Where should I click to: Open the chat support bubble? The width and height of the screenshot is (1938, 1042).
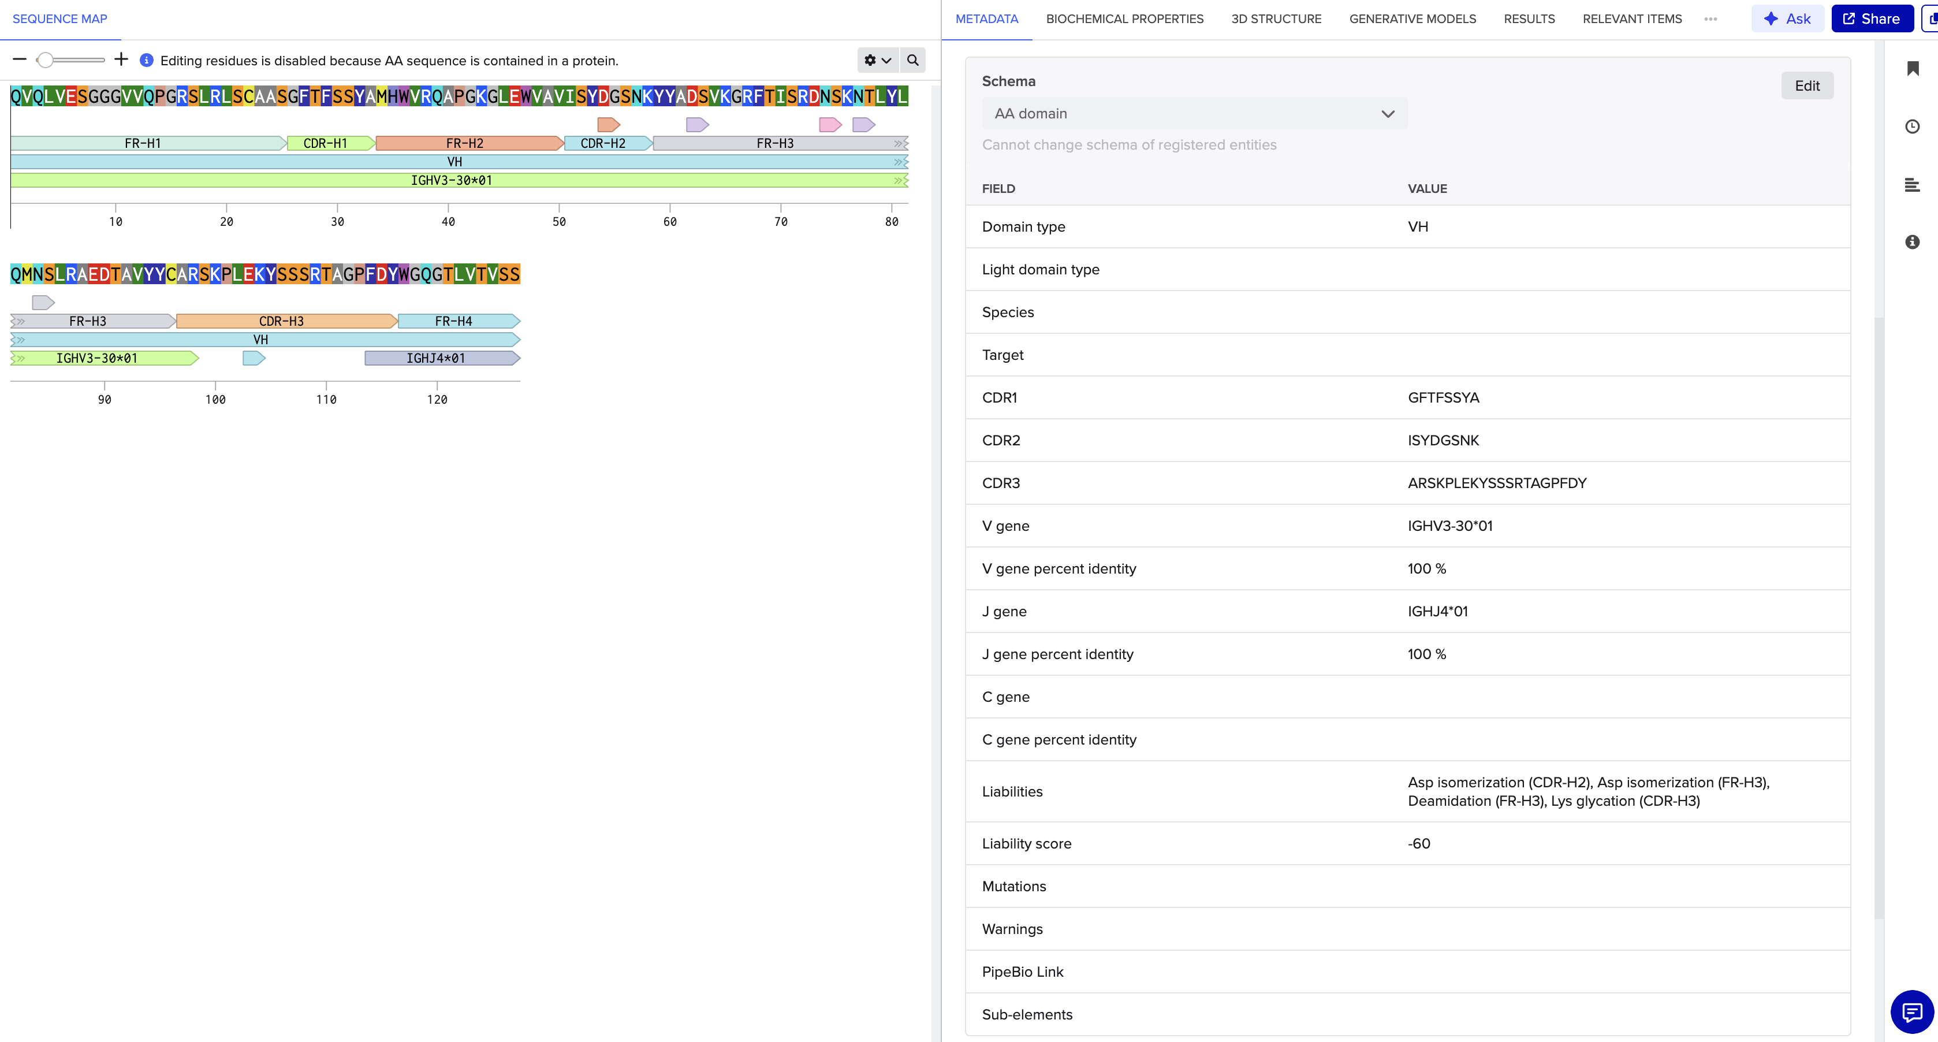pyautogui.click(x=1911, y=1011)
